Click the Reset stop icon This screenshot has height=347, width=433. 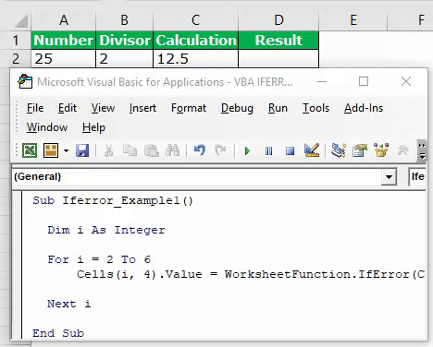click(x=290, y=151)
